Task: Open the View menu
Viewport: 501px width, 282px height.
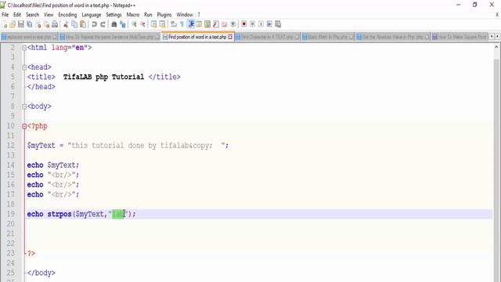Action: [49, 15]
